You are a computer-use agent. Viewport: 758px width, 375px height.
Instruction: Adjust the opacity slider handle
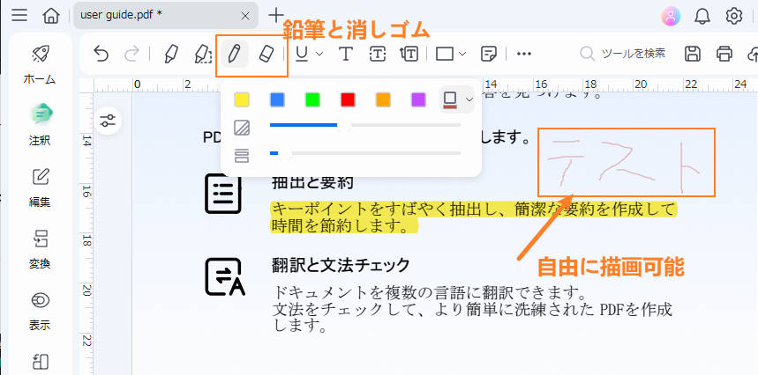[343, 125]
